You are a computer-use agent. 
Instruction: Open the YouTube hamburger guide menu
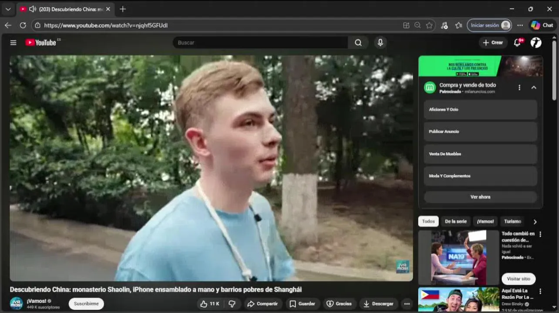pos(13,43)
